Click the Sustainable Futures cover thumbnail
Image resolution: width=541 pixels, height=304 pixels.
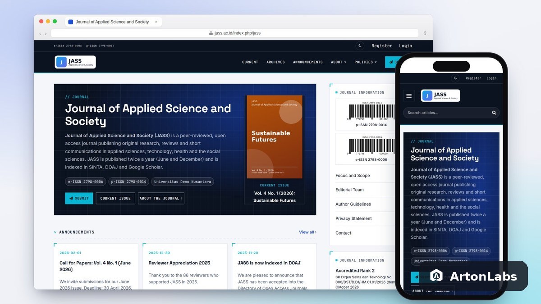click(275, 136)
